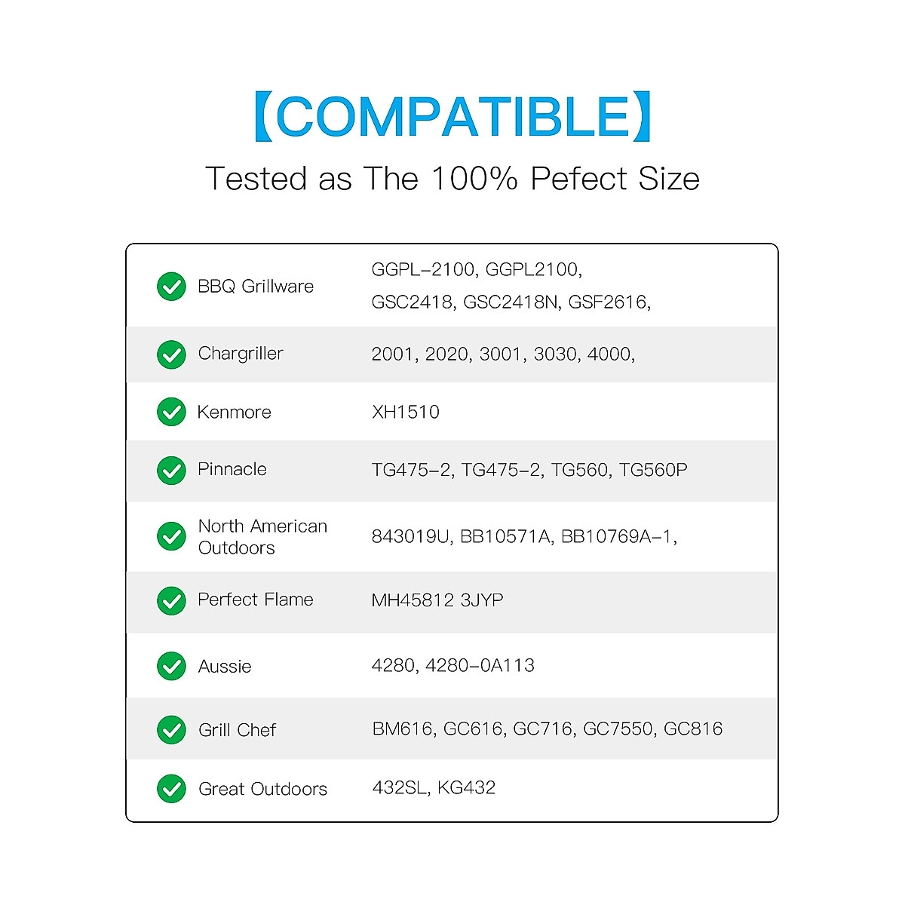
Task: Click the Chargriller brand name
Action: (241, 354)
